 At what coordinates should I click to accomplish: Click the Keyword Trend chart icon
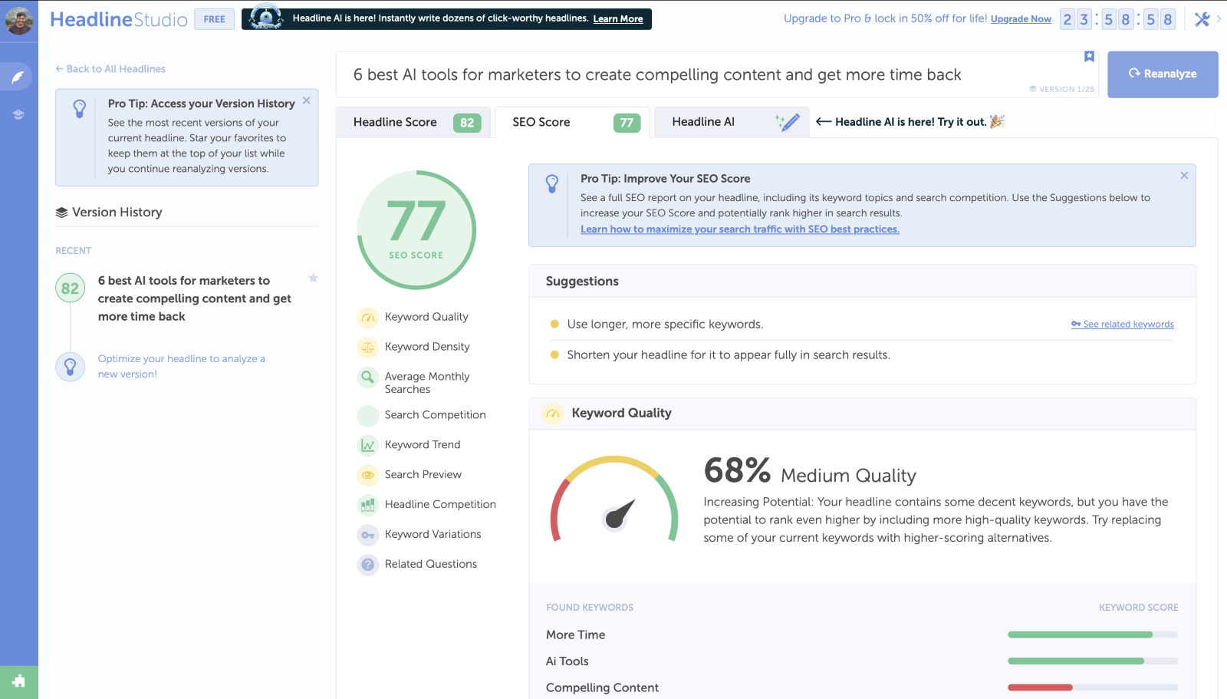(x=368, y=445)
